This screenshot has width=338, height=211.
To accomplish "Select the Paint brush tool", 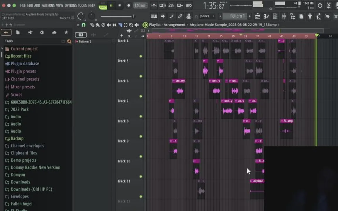I will click(x=98, y=25).
